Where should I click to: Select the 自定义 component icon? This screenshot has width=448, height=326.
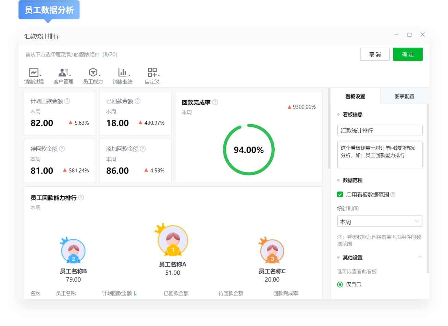tap(152, 72)
